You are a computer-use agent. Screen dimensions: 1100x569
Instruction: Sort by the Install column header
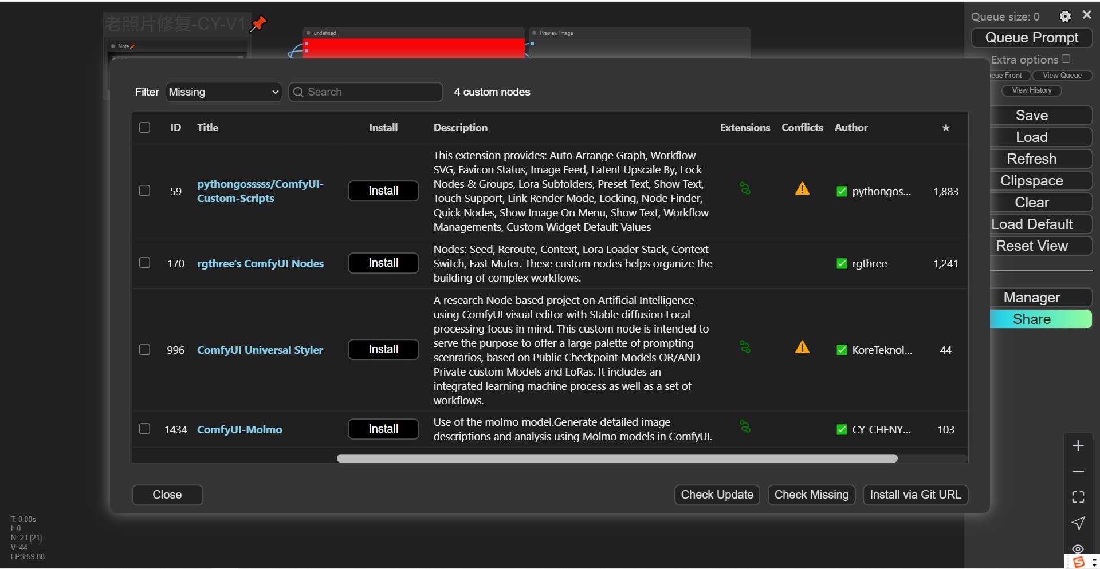(383, 128)
